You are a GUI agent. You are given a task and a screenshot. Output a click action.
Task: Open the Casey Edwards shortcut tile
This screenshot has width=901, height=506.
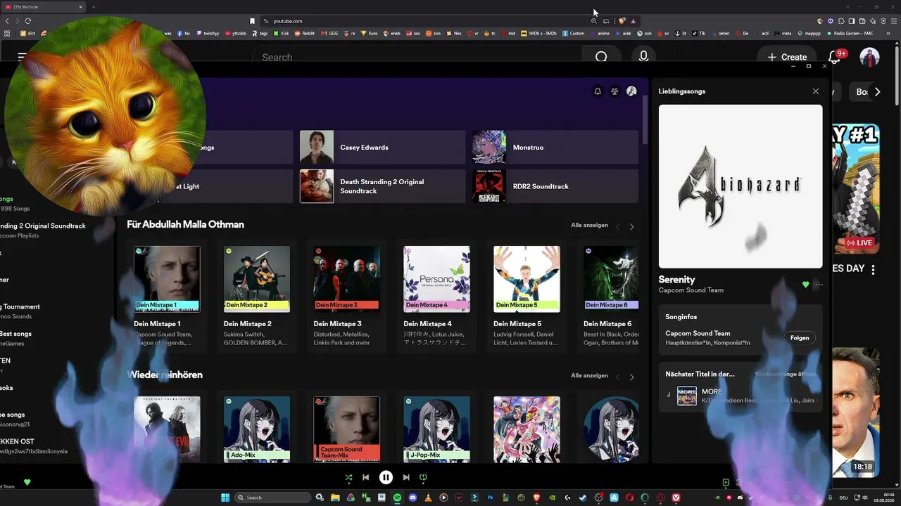point(382,148)
